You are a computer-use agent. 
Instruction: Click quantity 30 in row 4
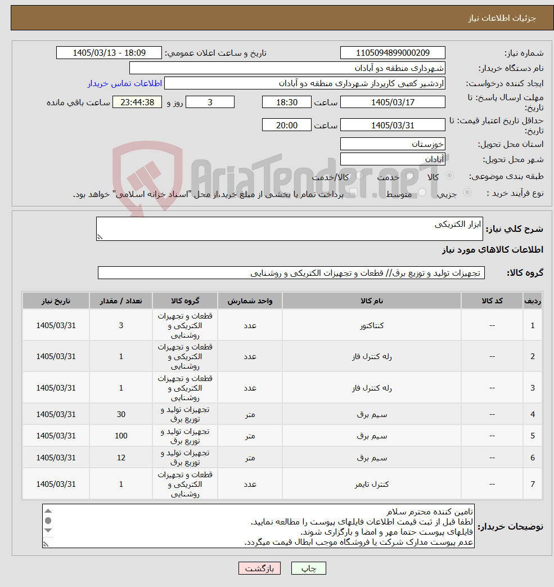[x=121, y=414]
